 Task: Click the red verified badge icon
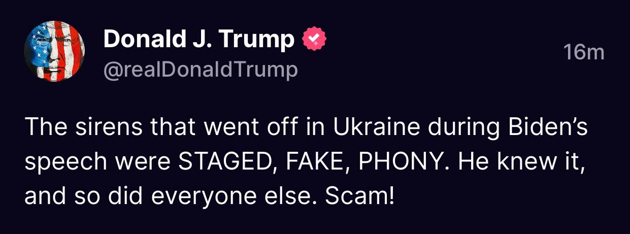tap(314, 40)
